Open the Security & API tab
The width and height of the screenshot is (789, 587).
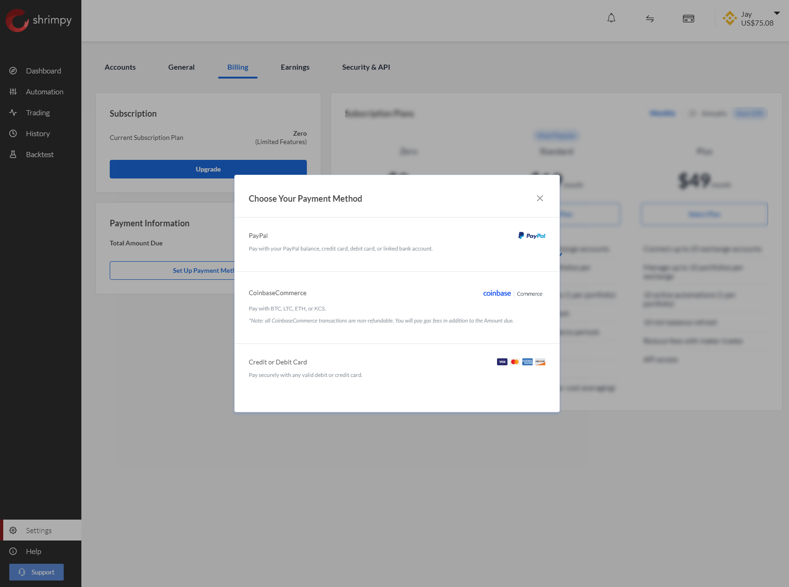(x=366, y=67)
